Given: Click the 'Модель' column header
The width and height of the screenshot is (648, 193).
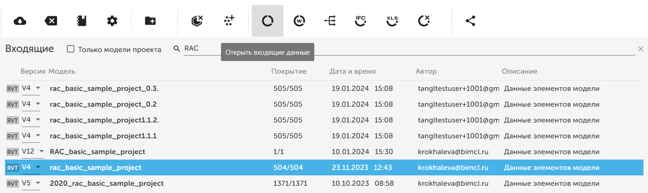Looking at the screenshot, I should click(x=62, y=71).
